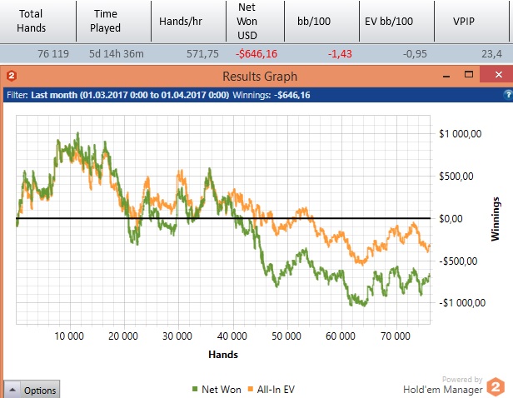Screen dimensions: 513x398
Task: Select the -$646,16 net won cell
Action: tap(256, 53)
